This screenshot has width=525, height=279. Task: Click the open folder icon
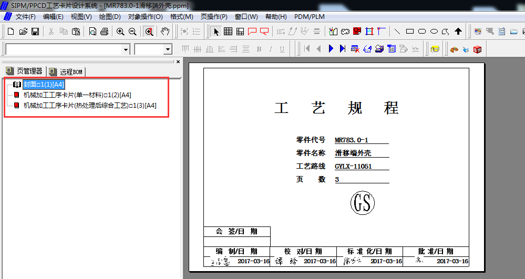(23, 32)
